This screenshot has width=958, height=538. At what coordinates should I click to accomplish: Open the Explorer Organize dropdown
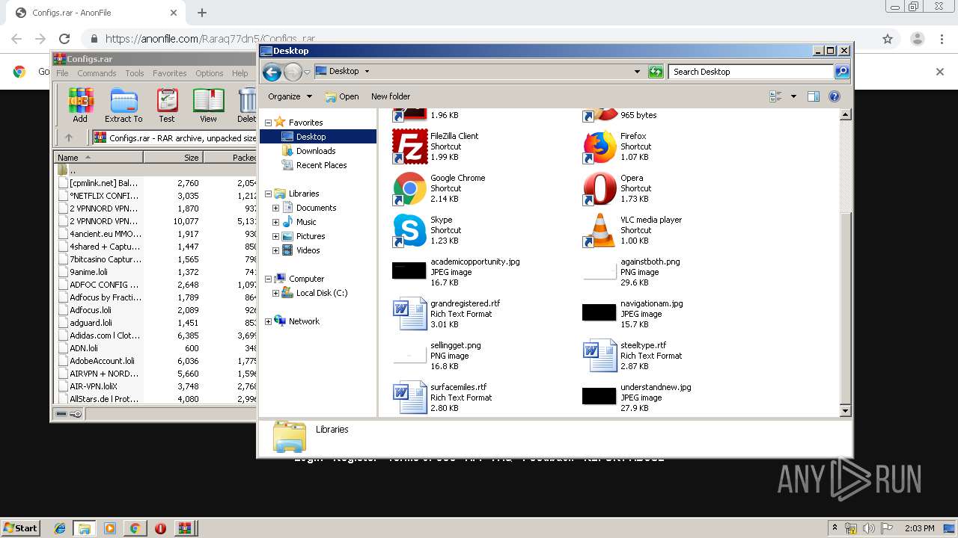coord(290,96)
